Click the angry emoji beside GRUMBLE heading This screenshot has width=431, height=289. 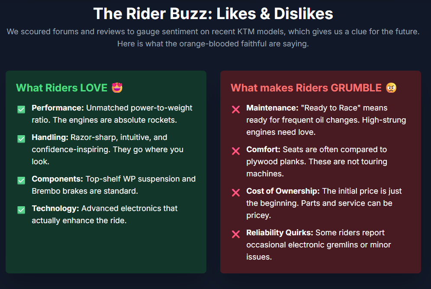391,88
